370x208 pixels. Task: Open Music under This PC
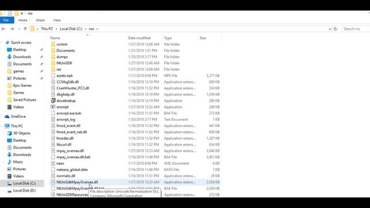click(18, 162)
